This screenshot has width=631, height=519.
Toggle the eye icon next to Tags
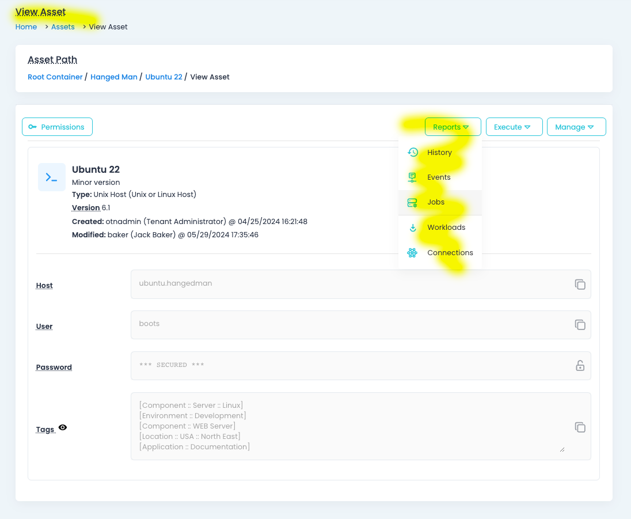pos(62,427)
